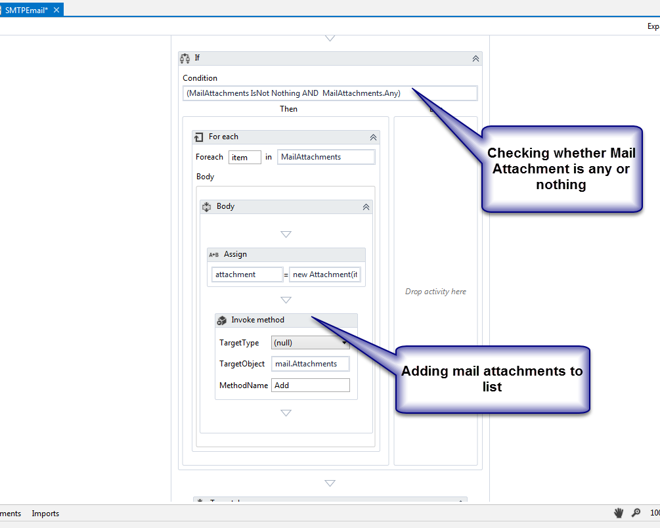The width and height of the screenshot is (660, 528).
Task: Click the Body sequence icon
Action: (x=207, y=207)
